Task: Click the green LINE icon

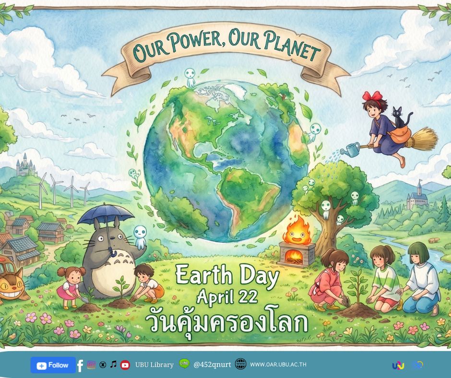Action: [x=184, y=364]
